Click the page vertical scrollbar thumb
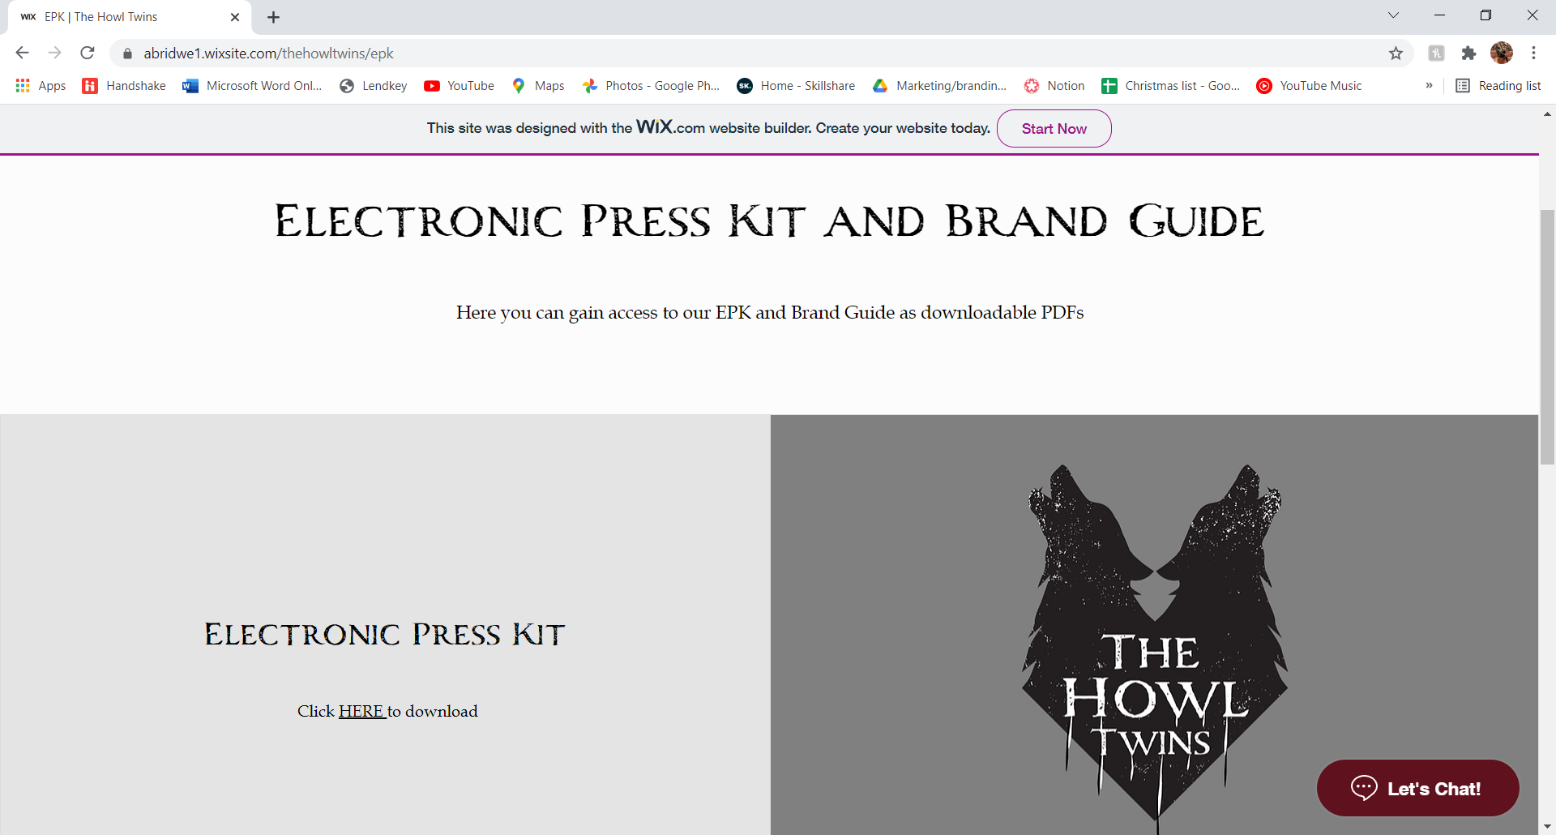1556x835 pixels. pos(1547,336)
